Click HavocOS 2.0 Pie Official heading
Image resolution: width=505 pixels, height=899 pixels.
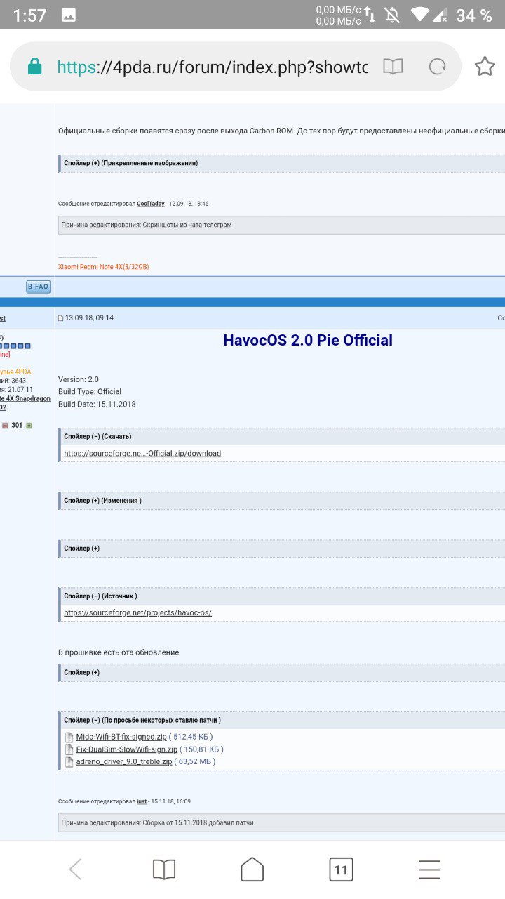pos(308,341)
